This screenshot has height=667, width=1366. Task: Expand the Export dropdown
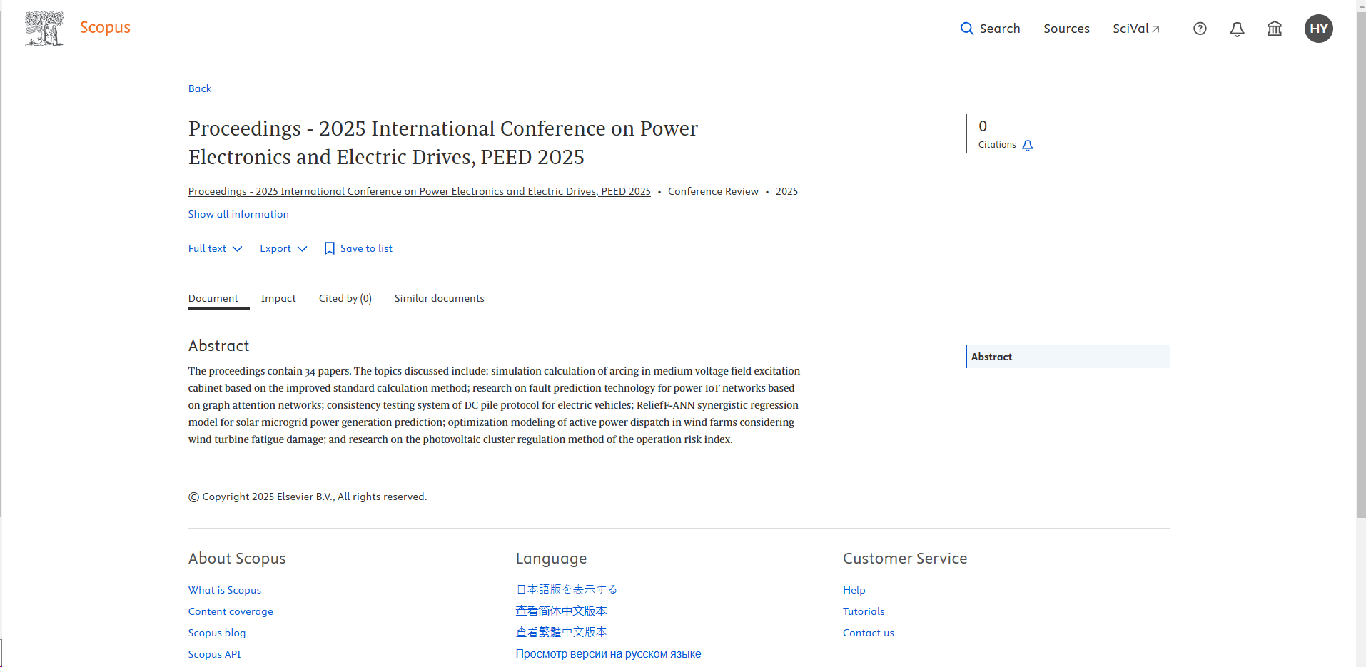283,248
